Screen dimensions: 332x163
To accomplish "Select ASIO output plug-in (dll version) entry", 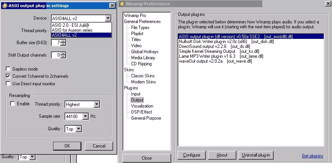I will 251,37.
